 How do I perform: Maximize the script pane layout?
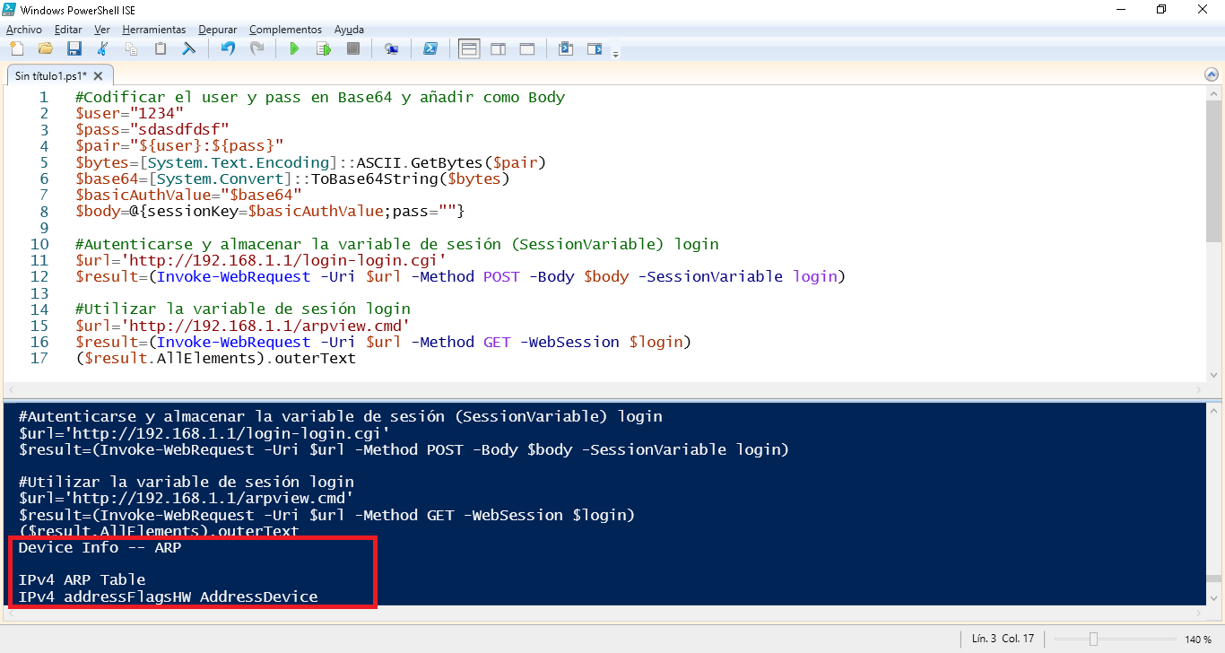(527, 49)
